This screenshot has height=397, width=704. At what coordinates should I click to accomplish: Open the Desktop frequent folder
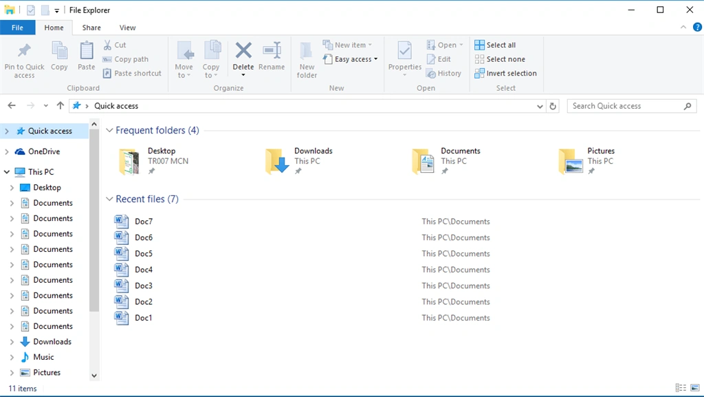[153, 161]
